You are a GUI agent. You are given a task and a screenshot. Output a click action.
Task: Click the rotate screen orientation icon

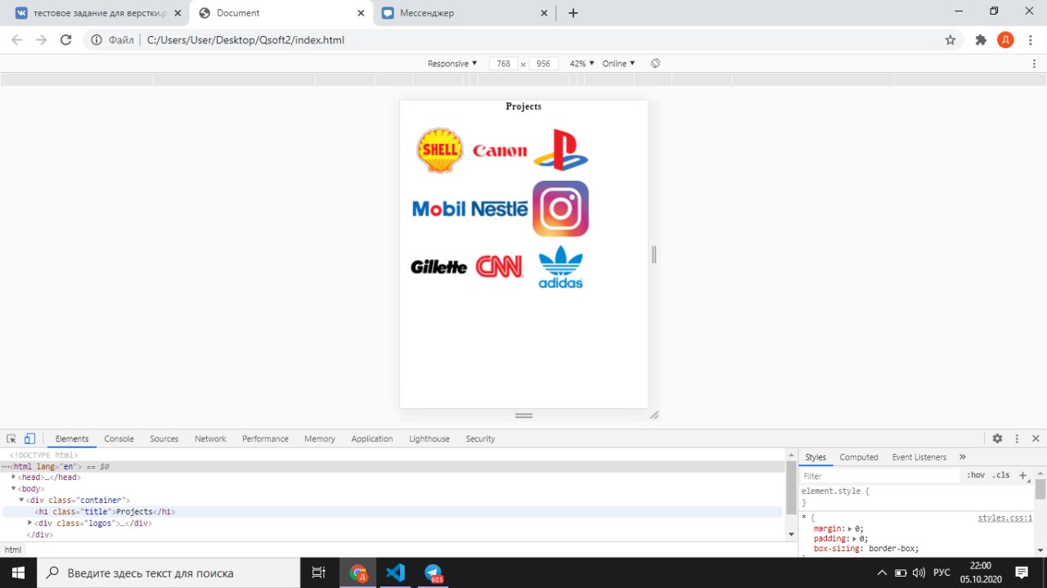coord(655,63)
